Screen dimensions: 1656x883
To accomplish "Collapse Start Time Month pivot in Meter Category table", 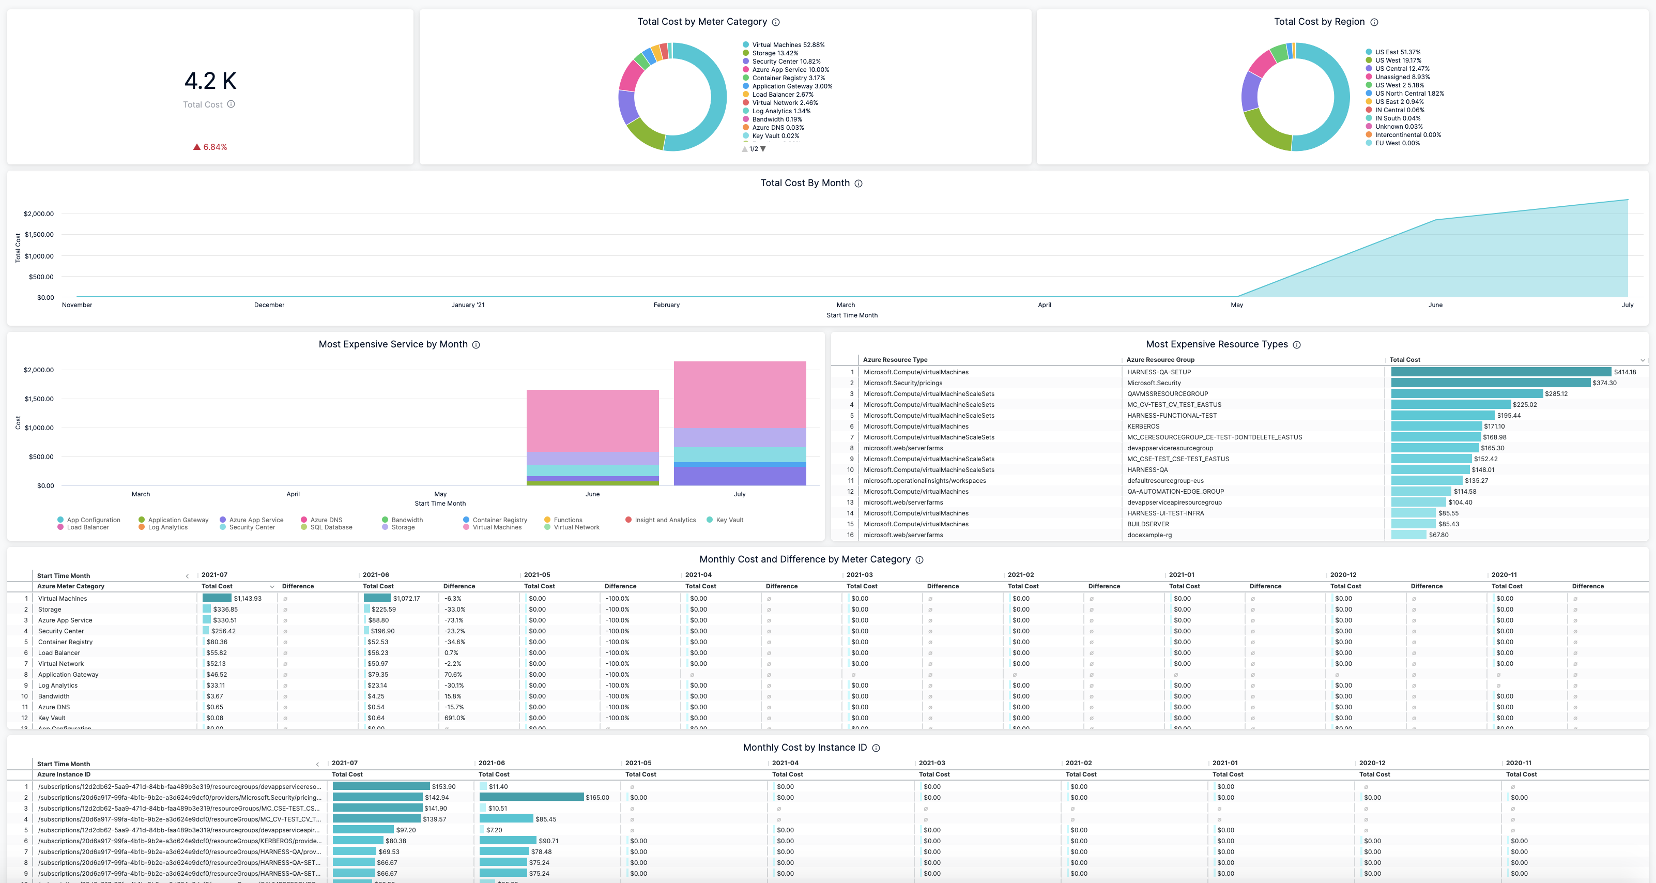I will [x=187, y=575].
